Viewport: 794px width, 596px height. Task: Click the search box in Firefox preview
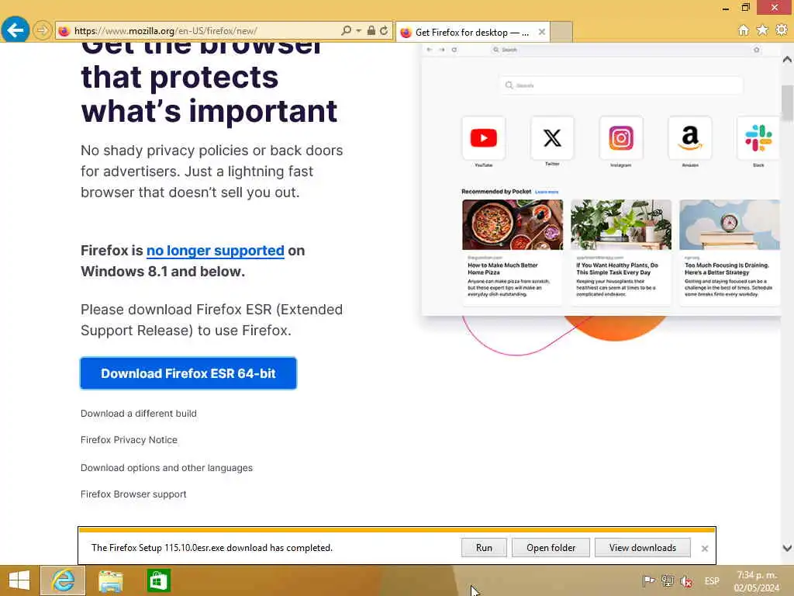(621, 85)
